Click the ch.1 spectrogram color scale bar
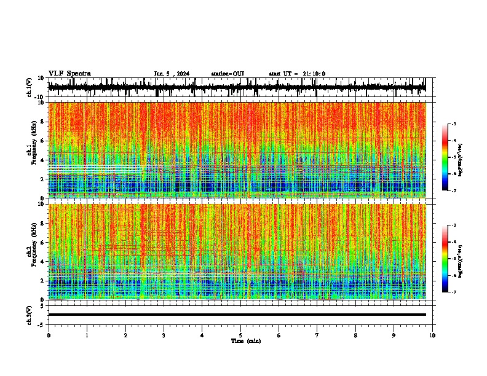This screenshot has height=376, width=487. click(x=445, y=157)
